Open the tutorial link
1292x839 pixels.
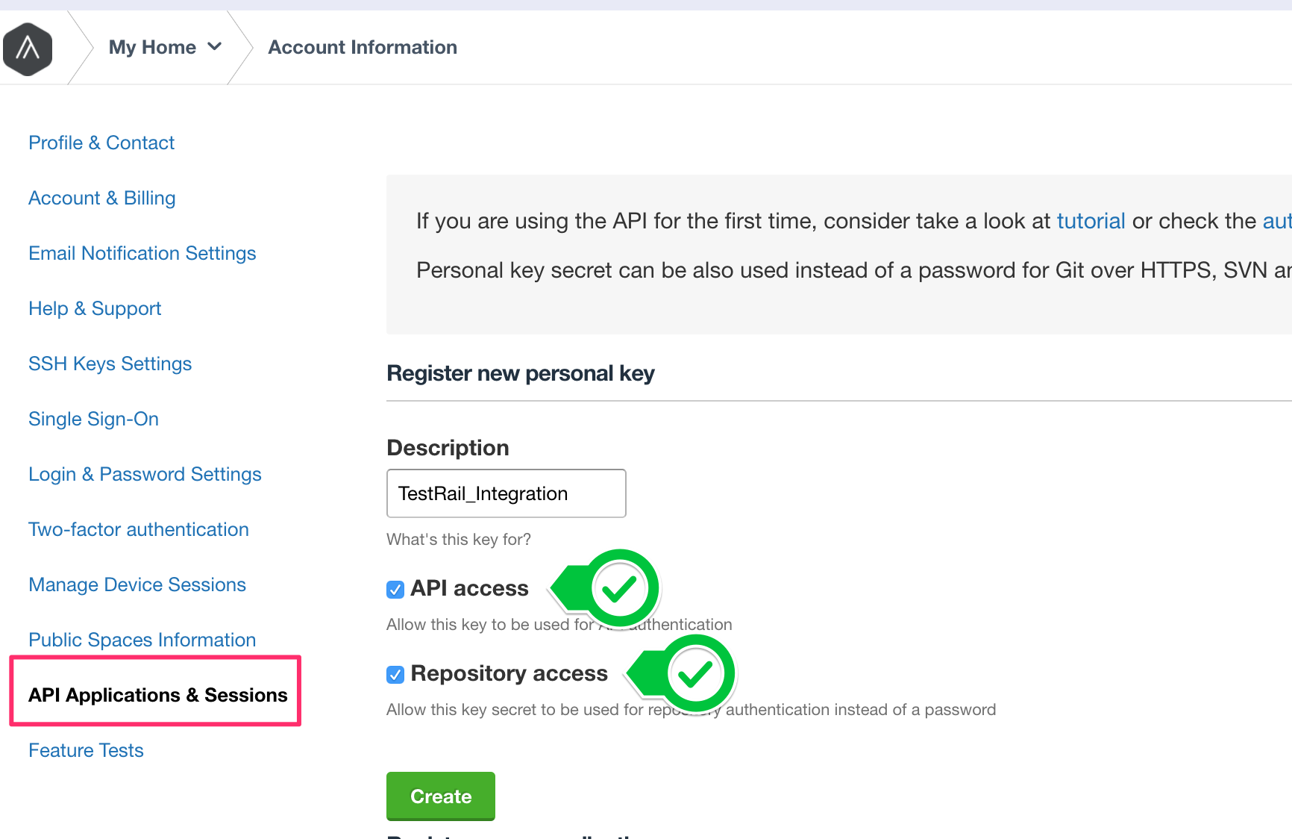tap(1090, 221)
